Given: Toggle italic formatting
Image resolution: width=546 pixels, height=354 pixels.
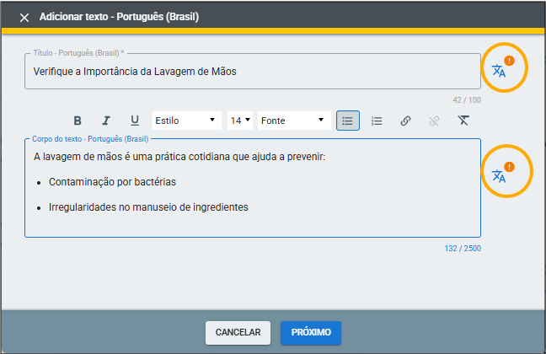Looking at the screenshot, I should [106, 121].
